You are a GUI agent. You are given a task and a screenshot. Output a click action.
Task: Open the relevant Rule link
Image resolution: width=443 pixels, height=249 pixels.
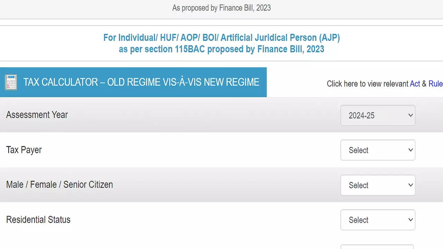[435, 84]
